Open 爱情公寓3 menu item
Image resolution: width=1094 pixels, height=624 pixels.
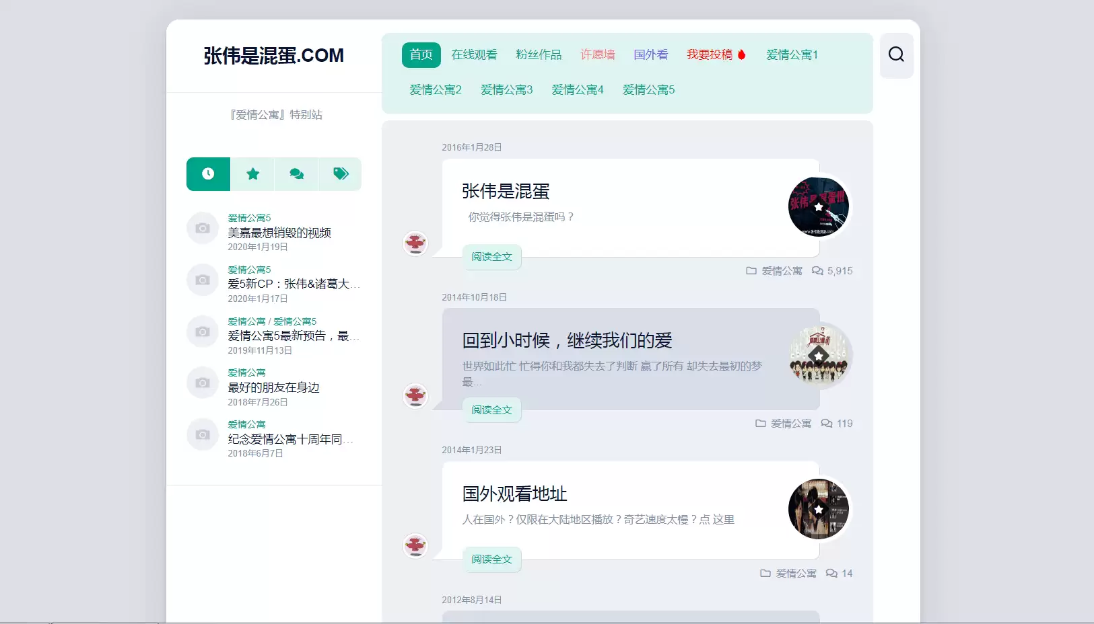[x=507, y=90]
